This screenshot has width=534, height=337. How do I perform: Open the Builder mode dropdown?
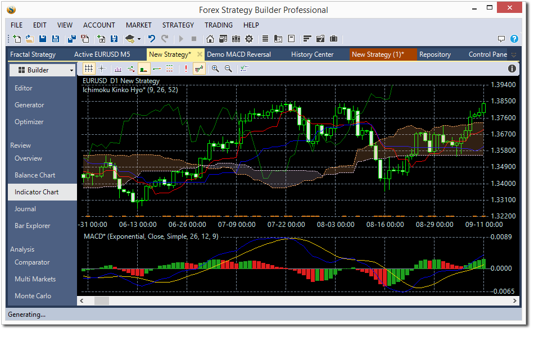pyautogui.click(x=42, y=70)
